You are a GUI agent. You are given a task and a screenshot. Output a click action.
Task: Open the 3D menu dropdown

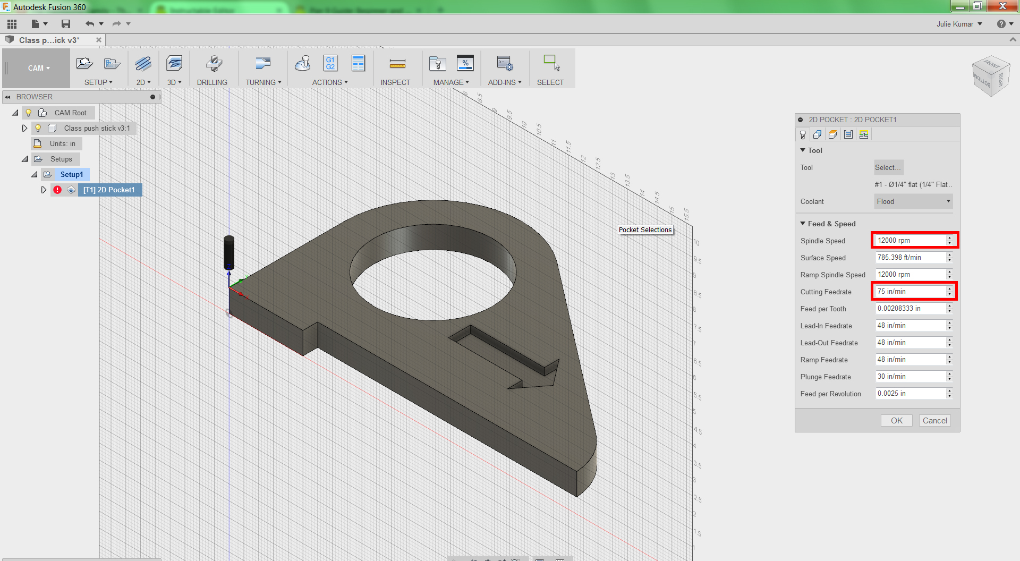174,82
